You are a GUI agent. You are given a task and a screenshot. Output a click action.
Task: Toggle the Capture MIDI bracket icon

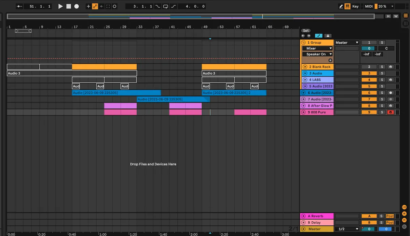pos(108,6)
